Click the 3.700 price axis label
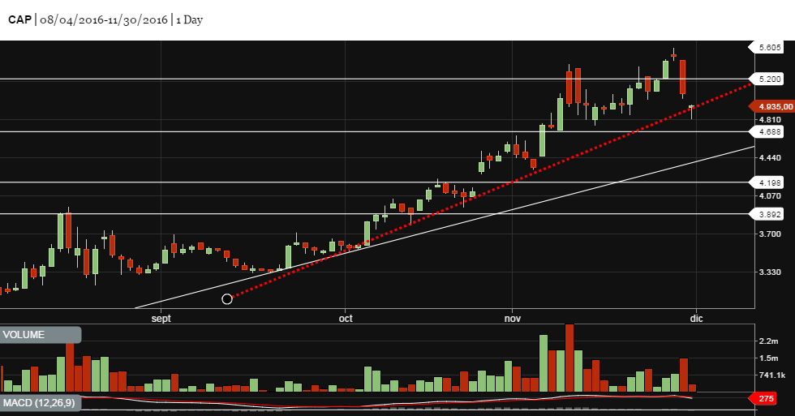The height and width of the screenshot is (416, 795). [770, 234]
